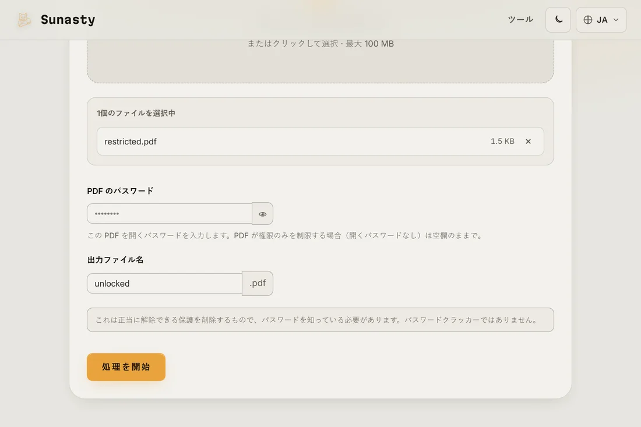Click the .pdf extension suffix label
The height and width of the screenshot is (427, 641).
258,283
